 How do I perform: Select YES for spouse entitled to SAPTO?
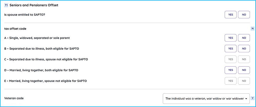pos(231,15)
